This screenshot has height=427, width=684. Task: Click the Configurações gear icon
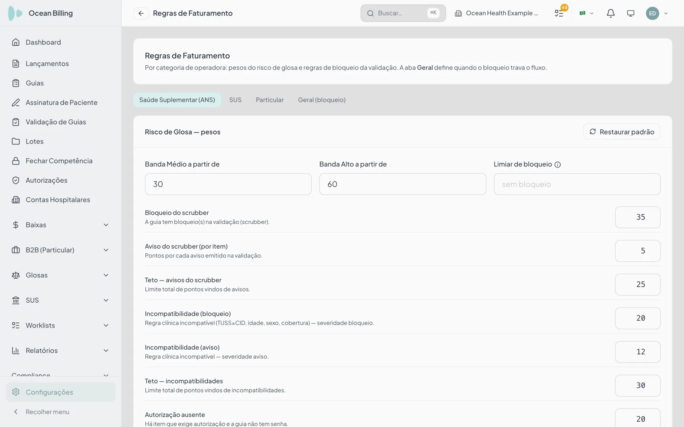tap(16, 392)
